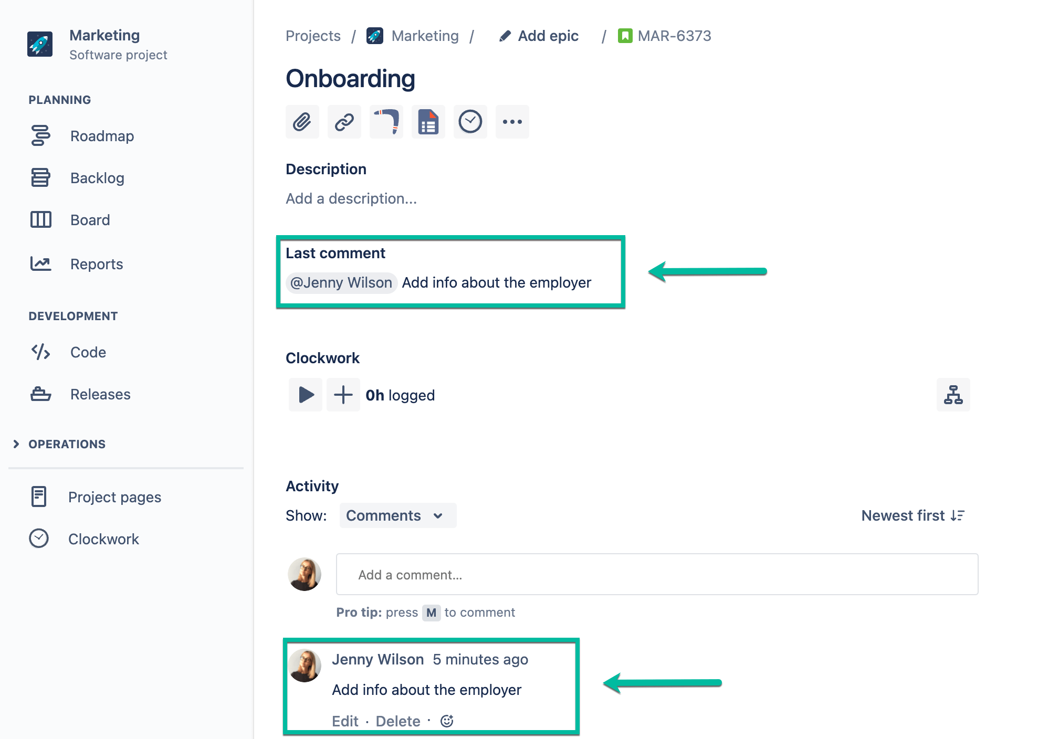Open the Comments filter dropdown
This screenshot has width=1038, height=739.
click(x=397, y=515)
